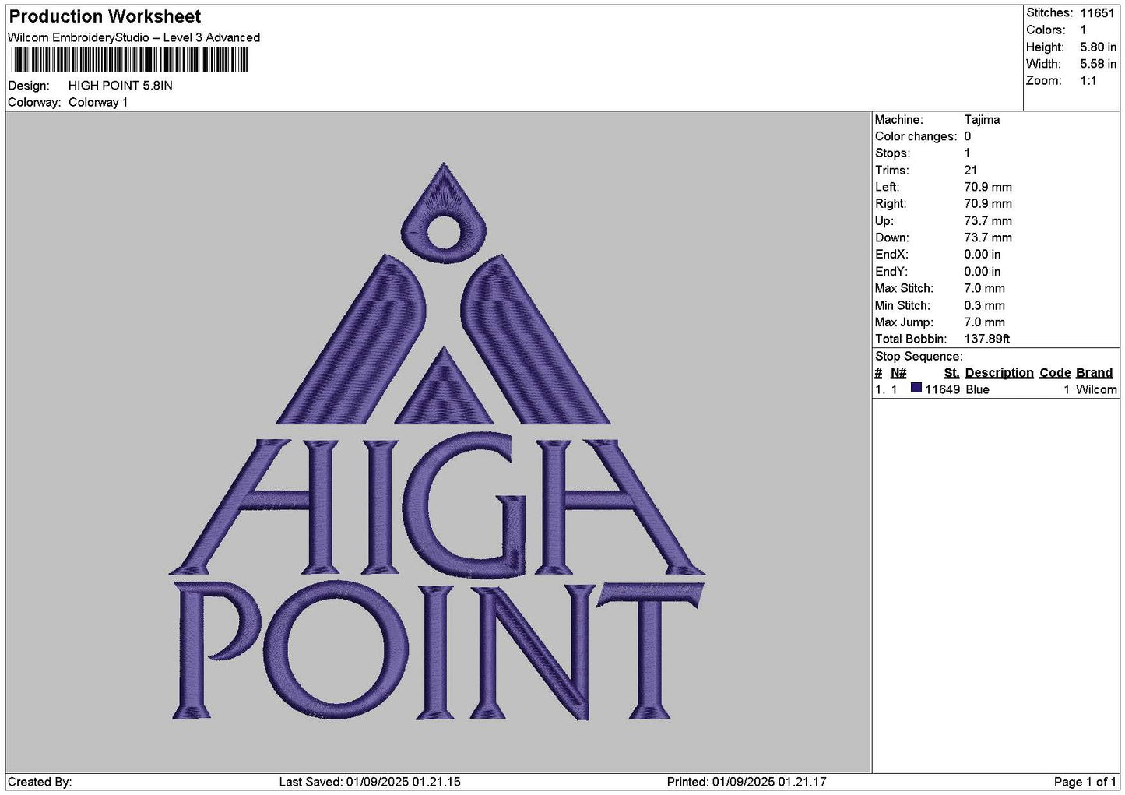Click the Max Jump value 7.0 mm

pos(984,322)
